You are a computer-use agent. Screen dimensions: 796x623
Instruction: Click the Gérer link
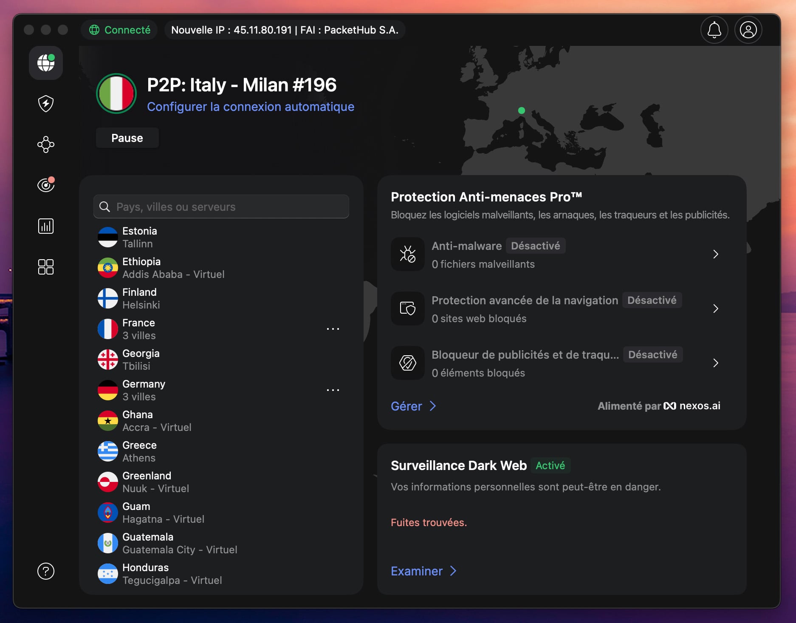click(413, 406)
